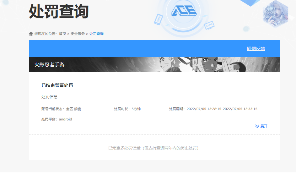Click the GAME monitor icon beside ACE logo
Image resolution: width=296 pixels, height=173 pixels.
[x=209, y=25]
